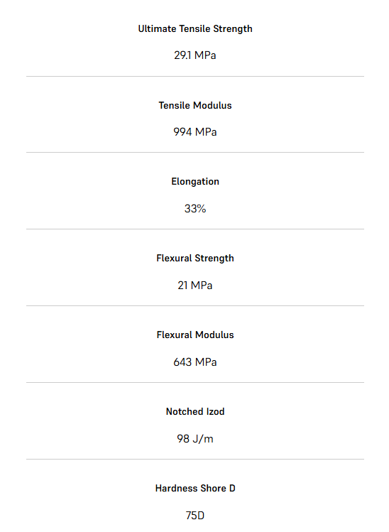Click the Tensile Modulus label

click(x=195, y=106)
